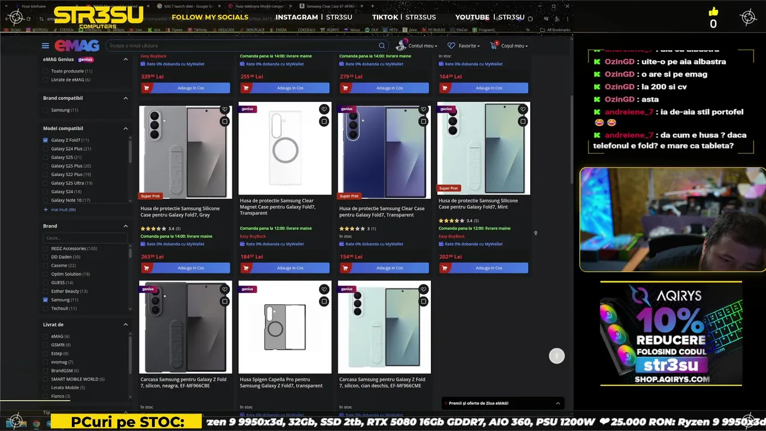Add the 202 Lei Mint case to cart
This screenshot has height=431, width=766.
tap(483, 268)
